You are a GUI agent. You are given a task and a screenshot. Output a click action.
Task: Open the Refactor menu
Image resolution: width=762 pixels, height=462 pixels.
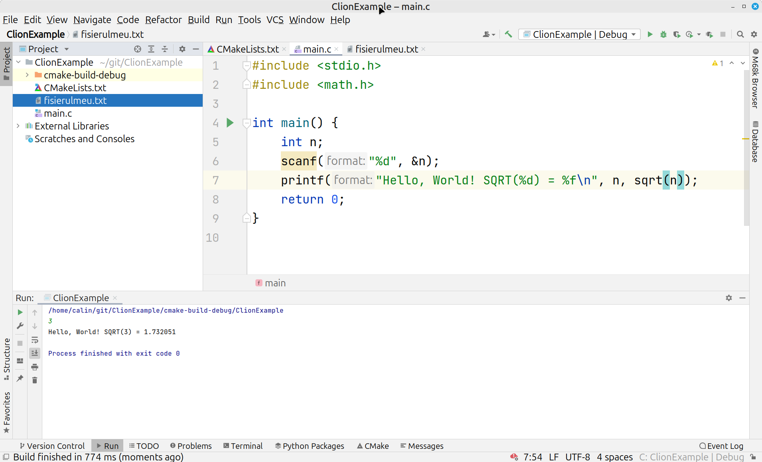(x=163, y=20)
